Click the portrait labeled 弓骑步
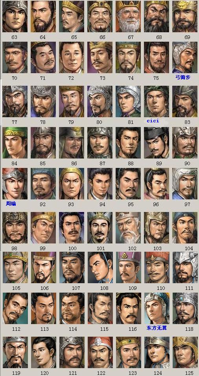199x376 pixels. click(x=184, y=57)
